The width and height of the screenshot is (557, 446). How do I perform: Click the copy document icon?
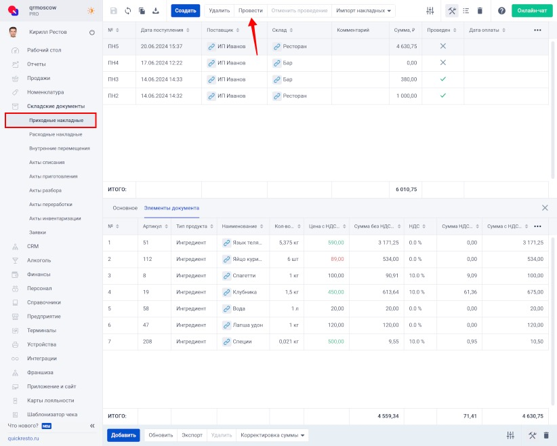click(x=142, y=11)
